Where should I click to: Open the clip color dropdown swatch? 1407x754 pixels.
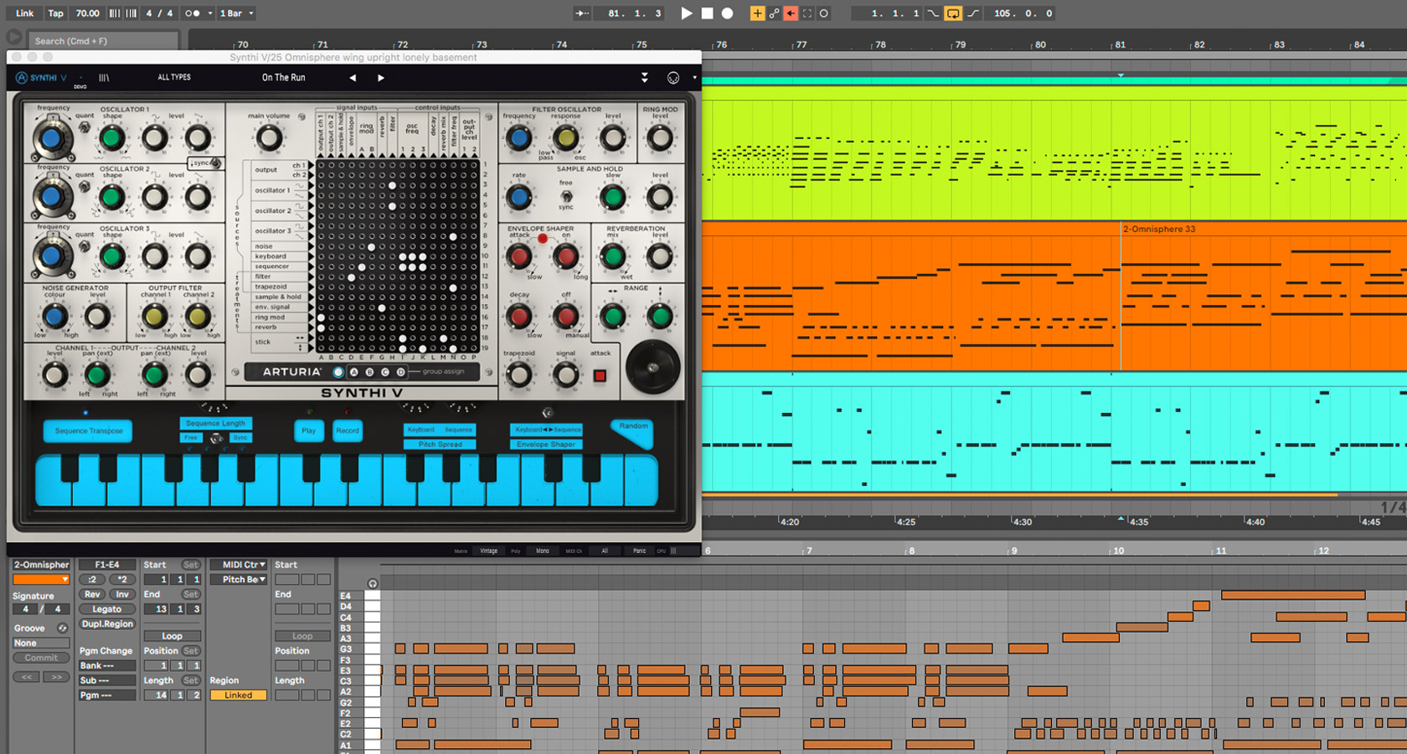[x=41, y=580]
